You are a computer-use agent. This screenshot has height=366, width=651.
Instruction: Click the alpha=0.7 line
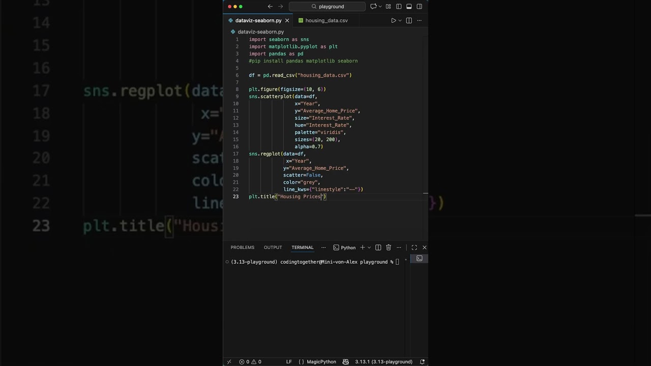(309, 146)
